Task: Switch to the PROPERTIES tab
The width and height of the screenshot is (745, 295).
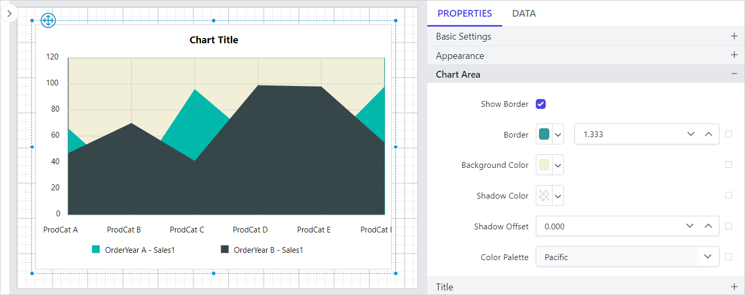Action: click(465, 14)
